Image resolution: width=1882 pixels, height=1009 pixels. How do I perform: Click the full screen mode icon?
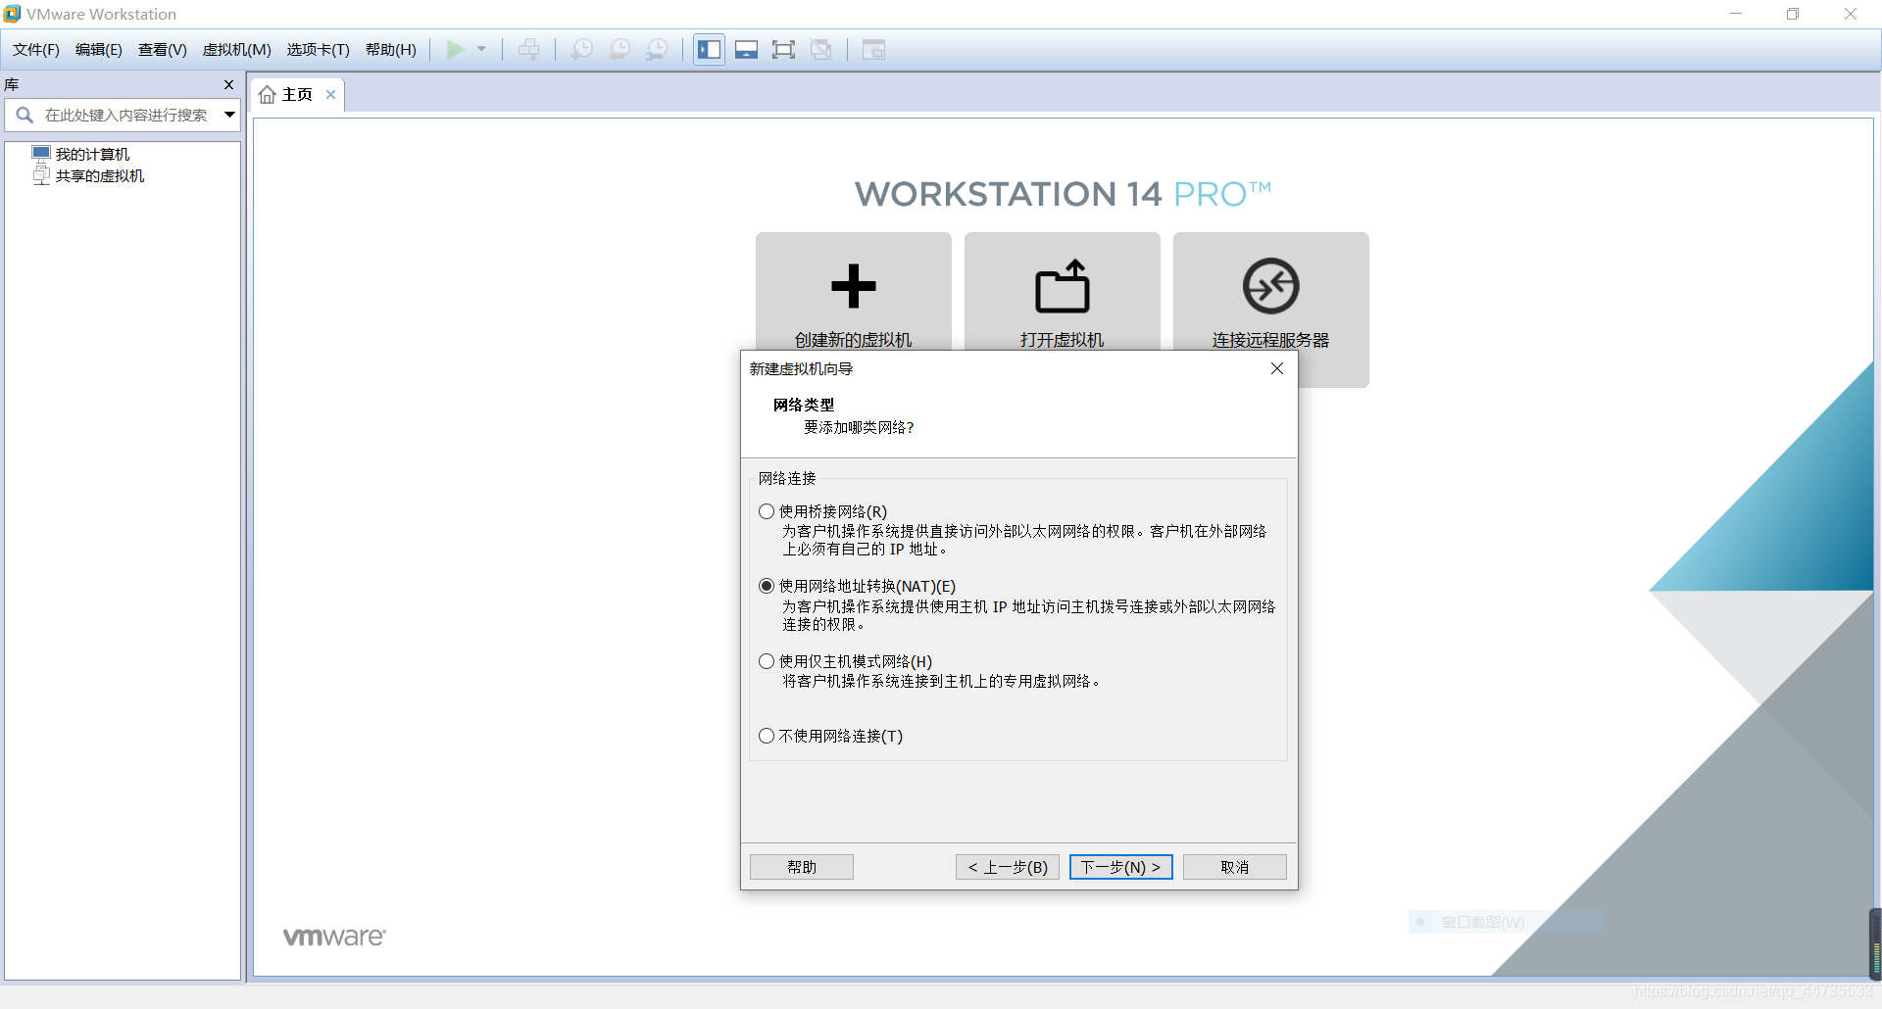(x=783, y=49)
